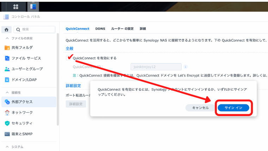Select ドメイン/LDAP label in sidebar
The height and width of the screenshot is (151, 268).
pyautogui.click(x=24, y=80)
